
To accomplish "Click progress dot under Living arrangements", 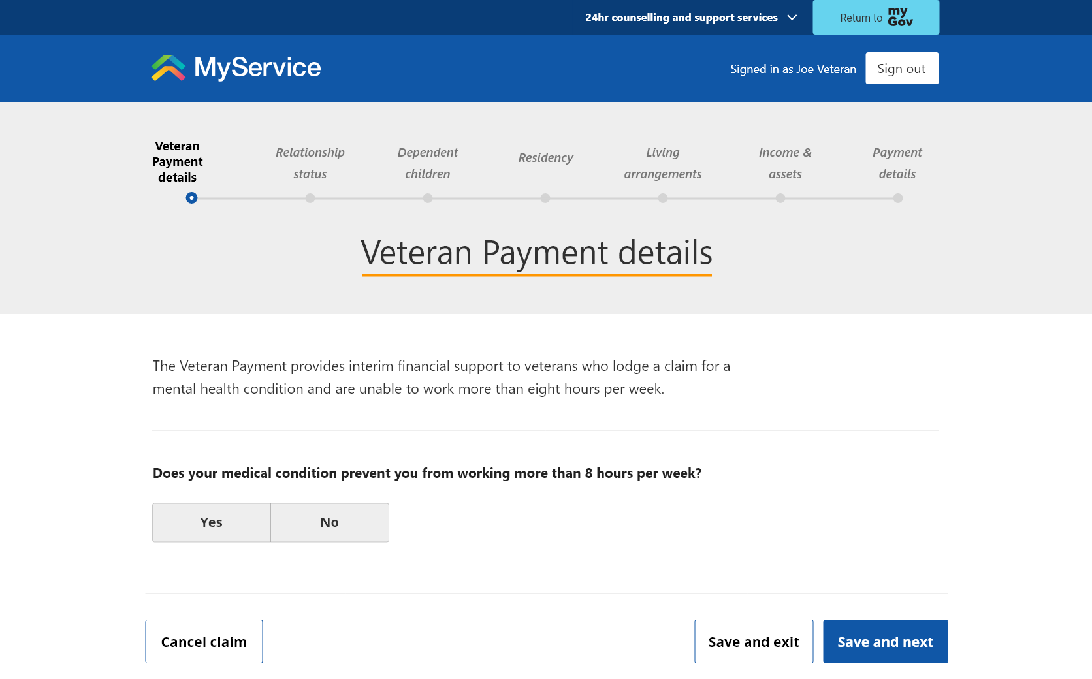I will coord(663,198).
